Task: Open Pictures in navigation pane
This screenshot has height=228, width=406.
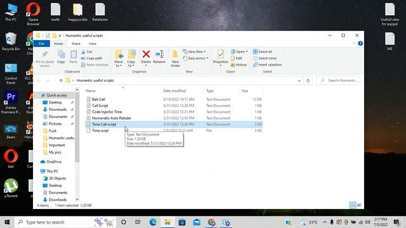Action: (55, 124)
